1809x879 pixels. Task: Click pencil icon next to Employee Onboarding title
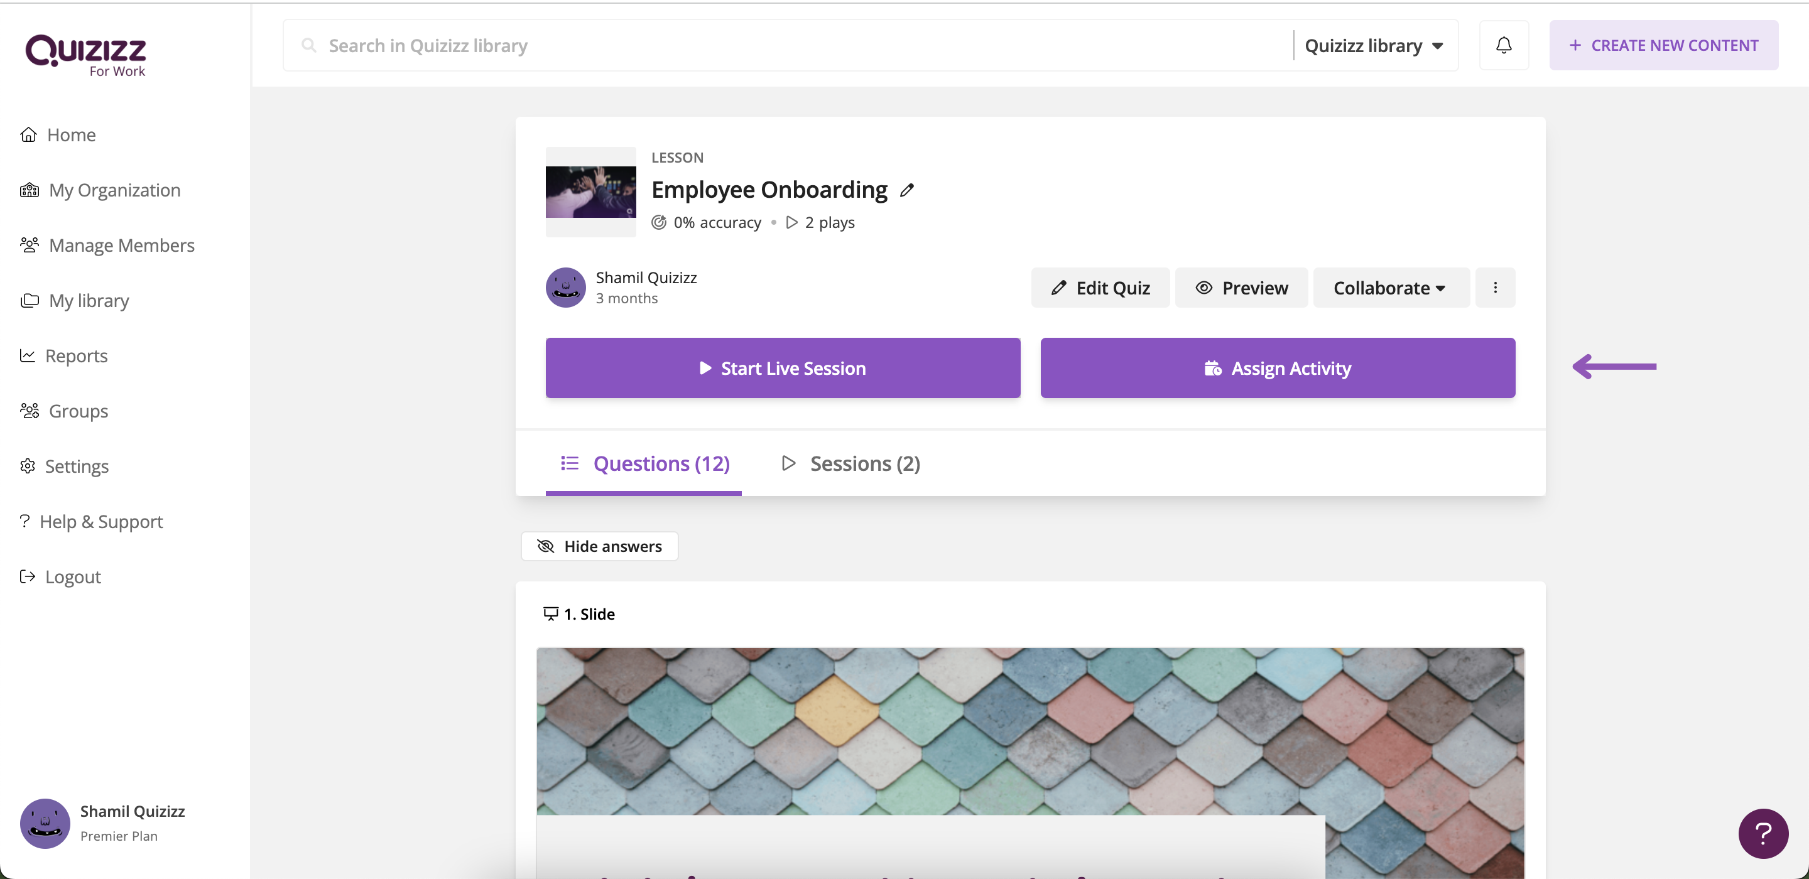[x=906, y=190]
